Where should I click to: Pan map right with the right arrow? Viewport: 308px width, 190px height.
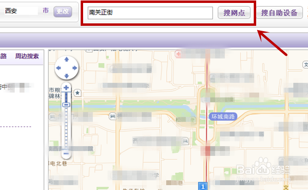pos(75,68)
